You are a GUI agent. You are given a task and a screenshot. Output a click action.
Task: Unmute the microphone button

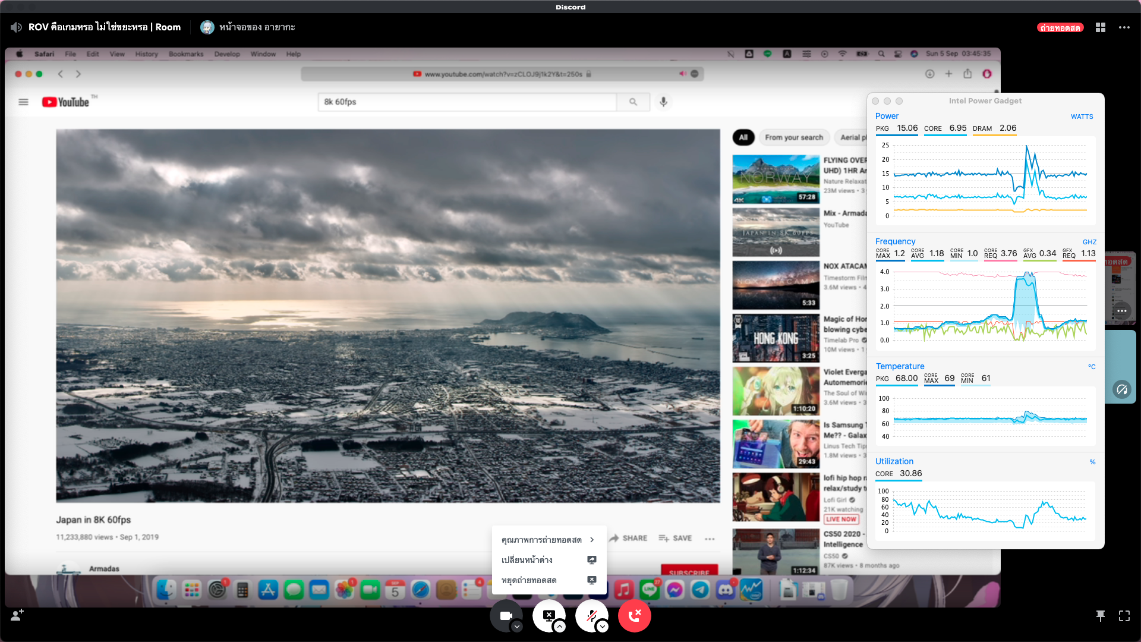pyautogui.click(x=592, y=616)
